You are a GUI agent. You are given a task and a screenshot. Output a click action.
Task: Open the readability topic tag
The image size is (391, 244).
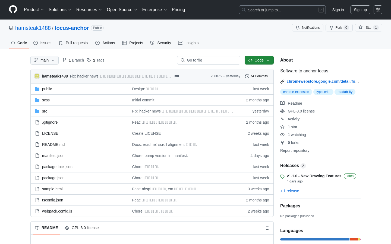point(345,92)
